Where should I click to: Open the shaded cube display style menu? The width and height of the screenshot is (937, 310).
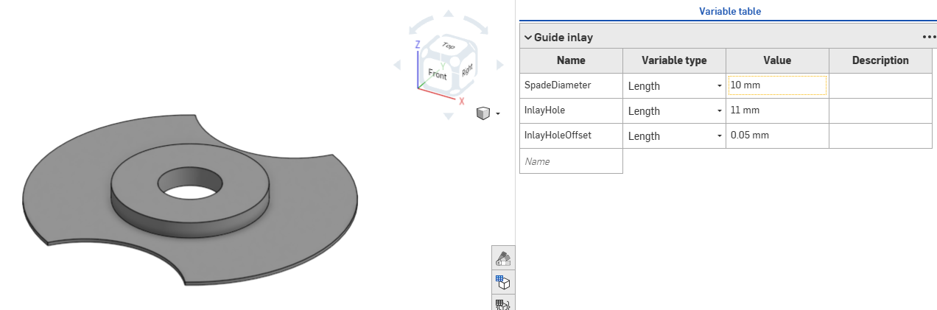[488, 113]
